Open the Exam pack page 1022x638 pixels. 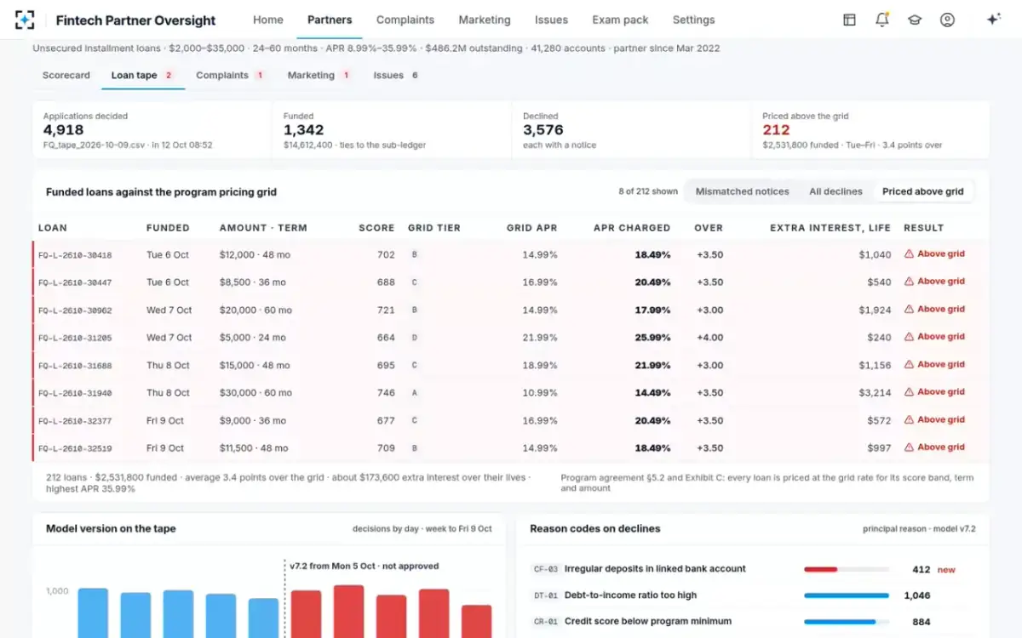(620, 20)
